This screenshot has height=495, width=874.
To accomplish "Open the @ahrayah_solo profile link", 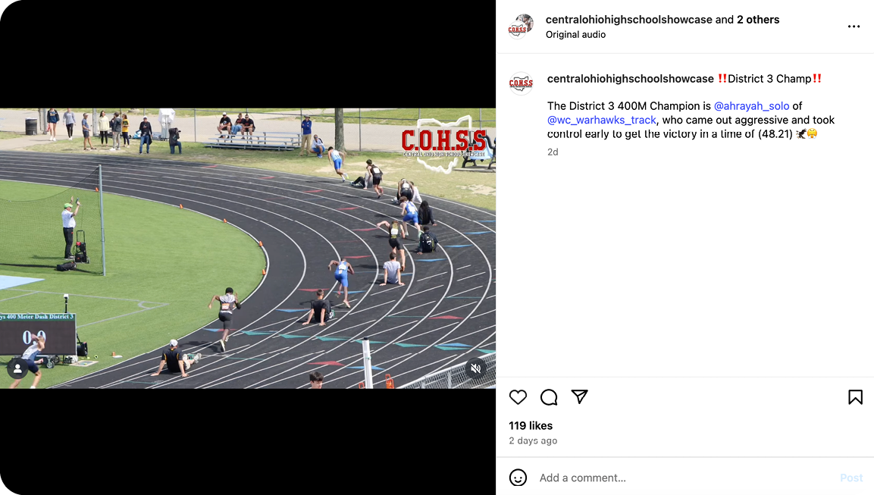I will tap(751, 106).
